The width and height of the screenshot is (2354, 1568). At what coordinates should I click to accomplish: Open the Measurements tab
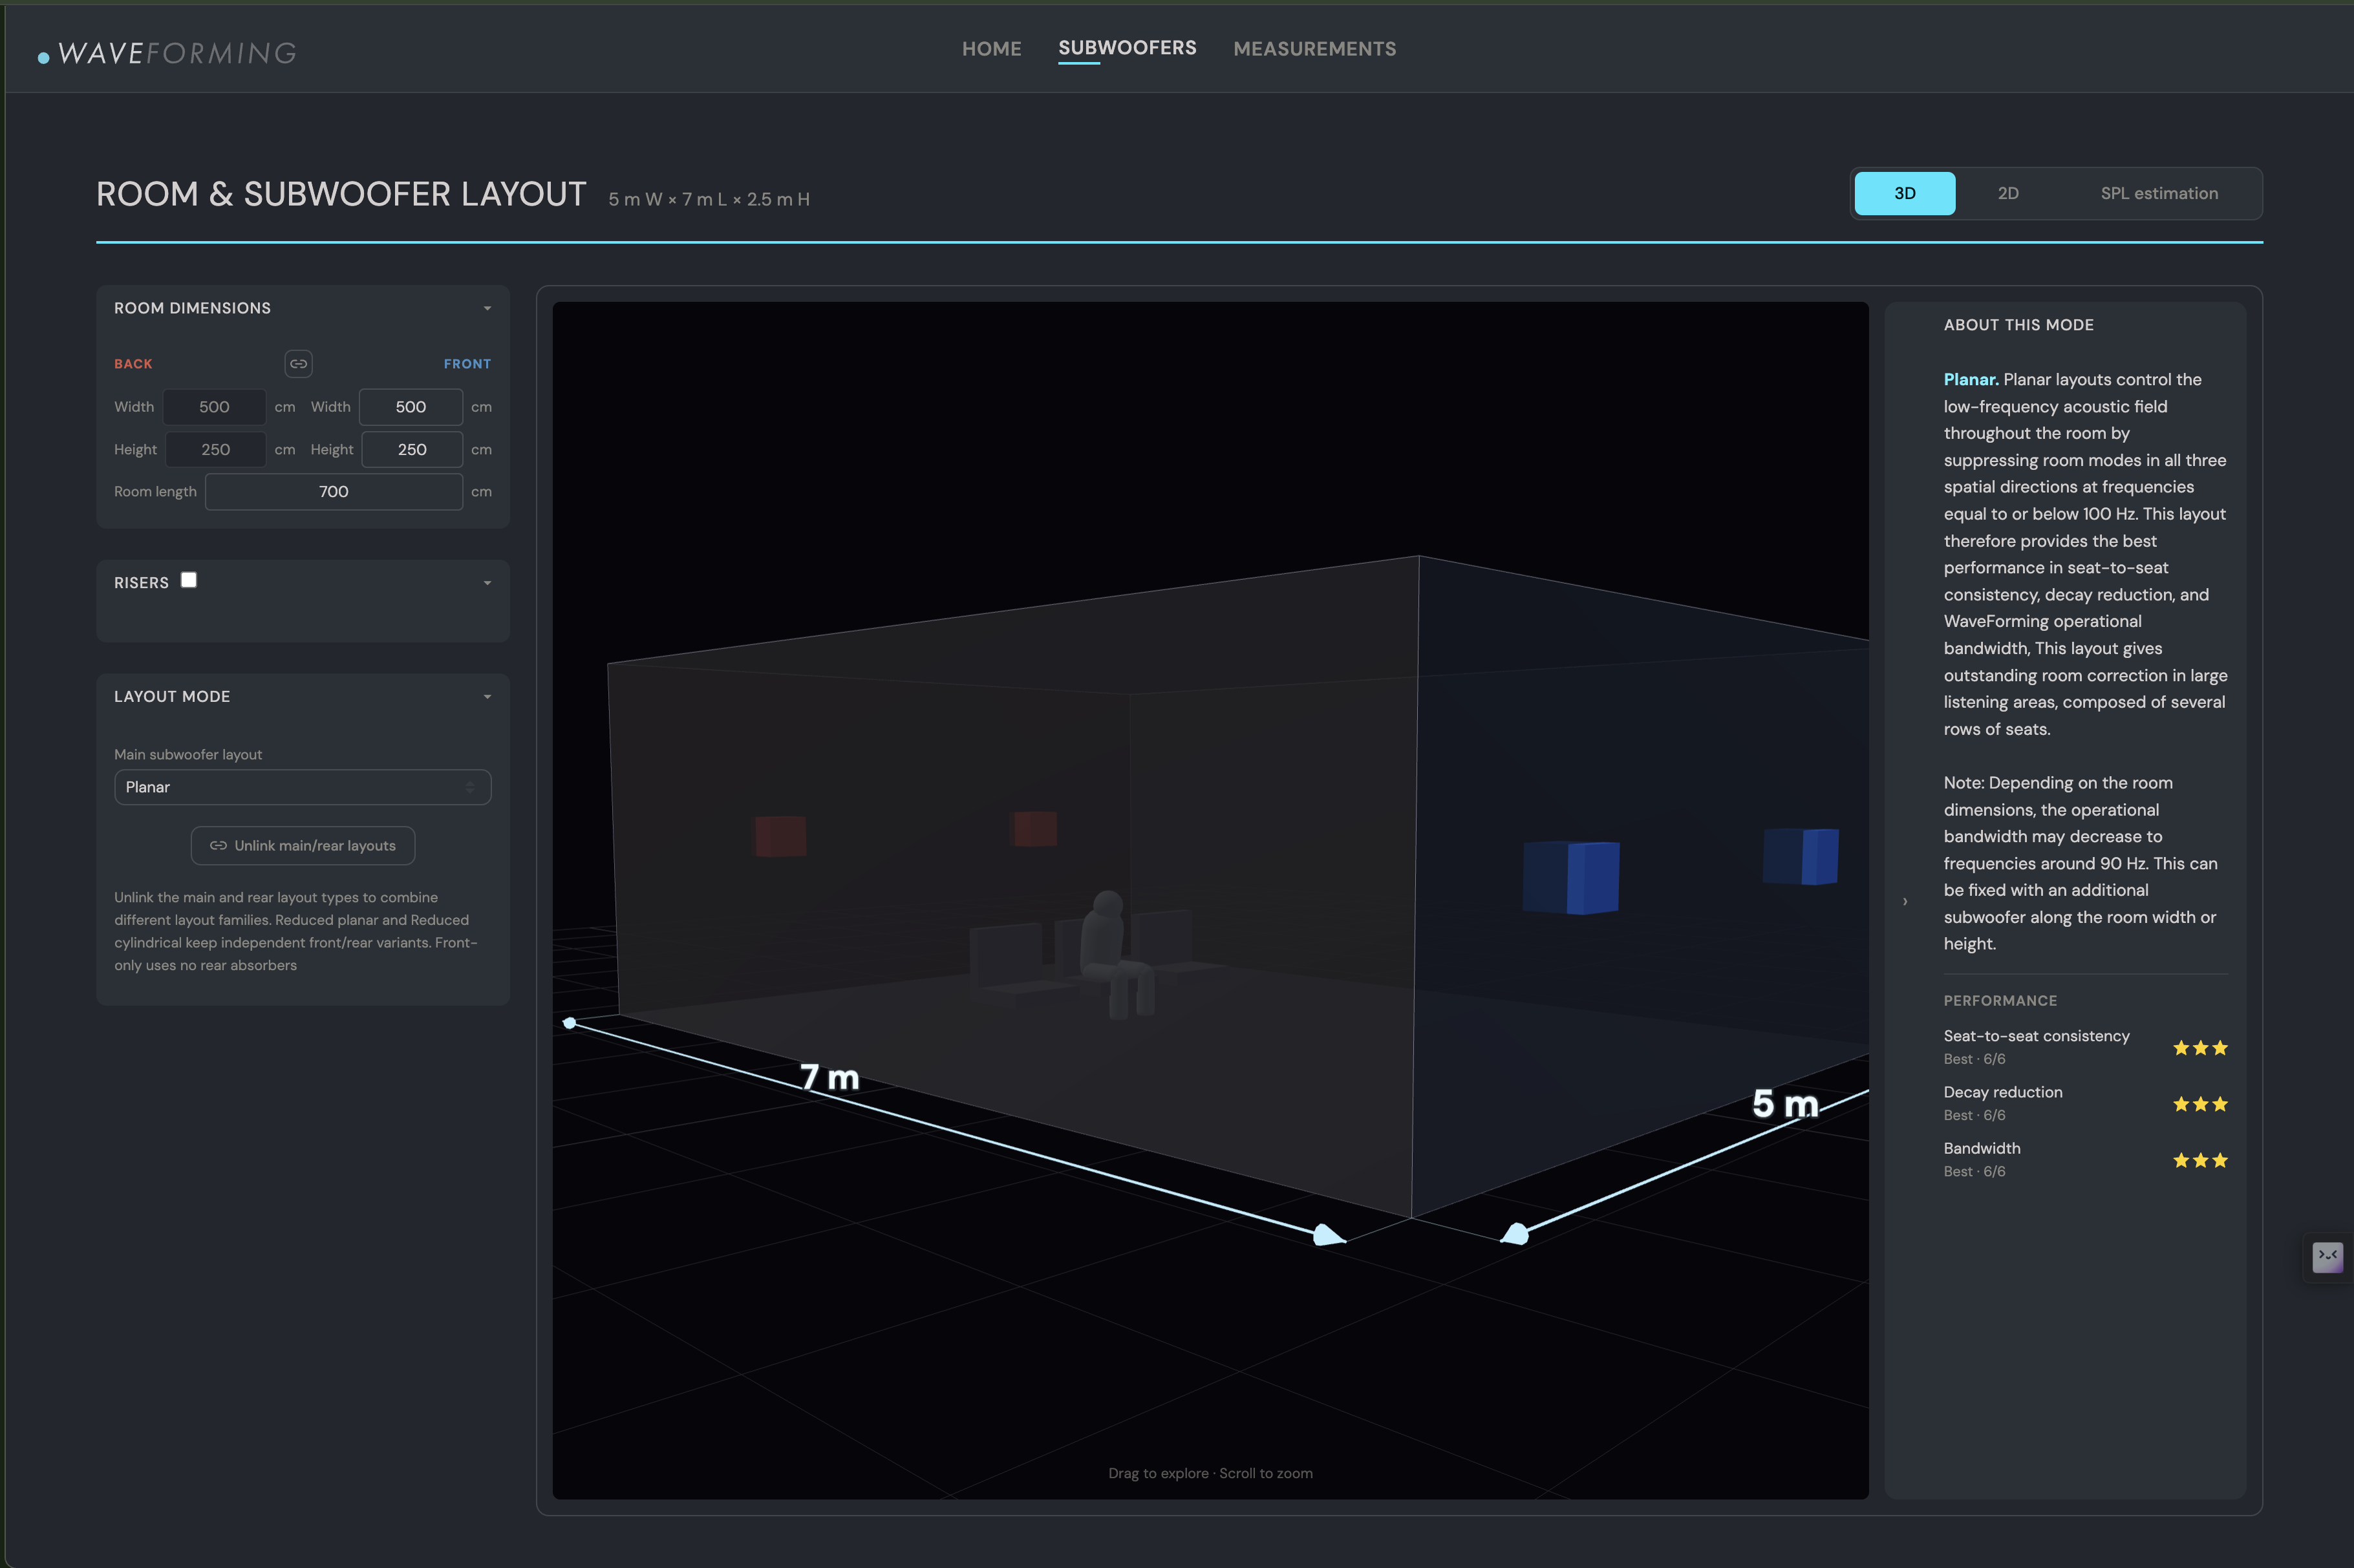pos(1314,49)
